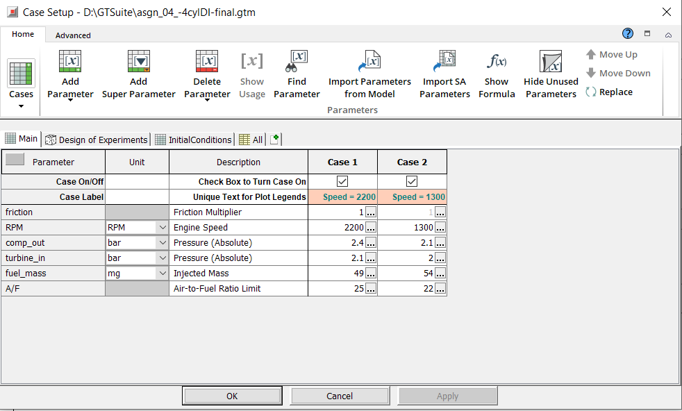
Task: Select the Main tab
Action: click(22, 139)
